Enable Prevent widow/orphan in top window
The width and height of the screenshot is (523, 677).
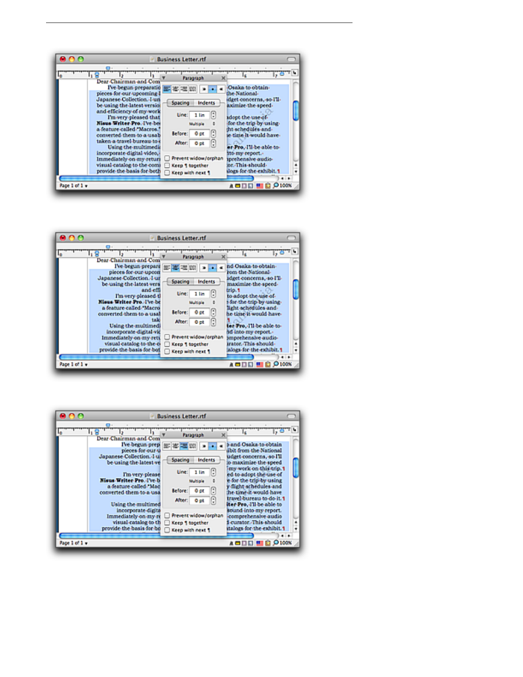167,158
